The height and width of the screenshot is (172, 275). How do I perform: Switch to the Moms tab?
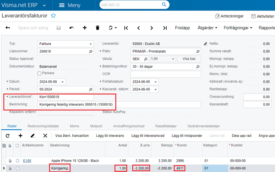[74, 126]
